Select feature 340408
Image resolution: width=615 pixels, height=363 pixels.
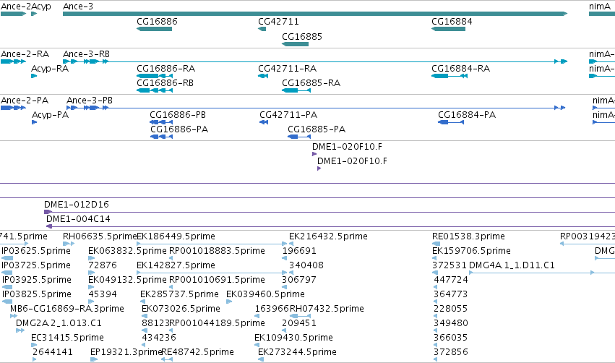point(291,273)
